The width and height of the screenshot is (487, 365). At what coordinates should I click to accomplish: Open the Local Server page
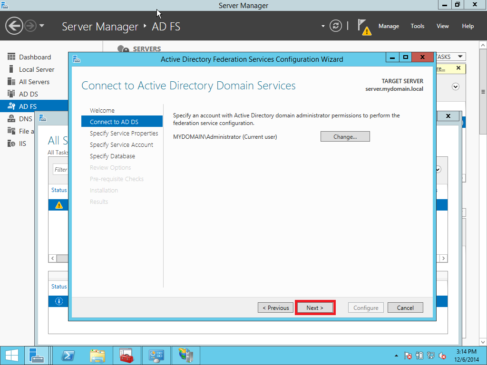[x=33, y=69]
